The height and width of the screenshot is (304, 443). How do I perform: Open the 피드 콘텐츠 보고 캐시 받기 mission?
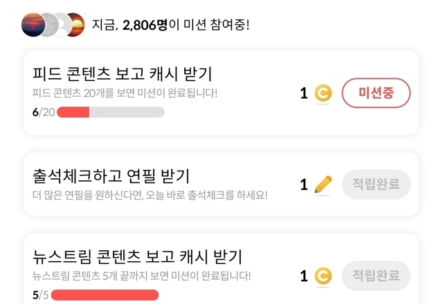pyautogui.click(x=122, y=75)
